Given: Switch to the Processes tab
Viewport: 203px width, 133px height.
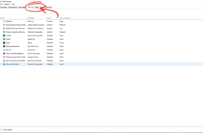Looking at the screenshot, I should [x=3, y=7].
